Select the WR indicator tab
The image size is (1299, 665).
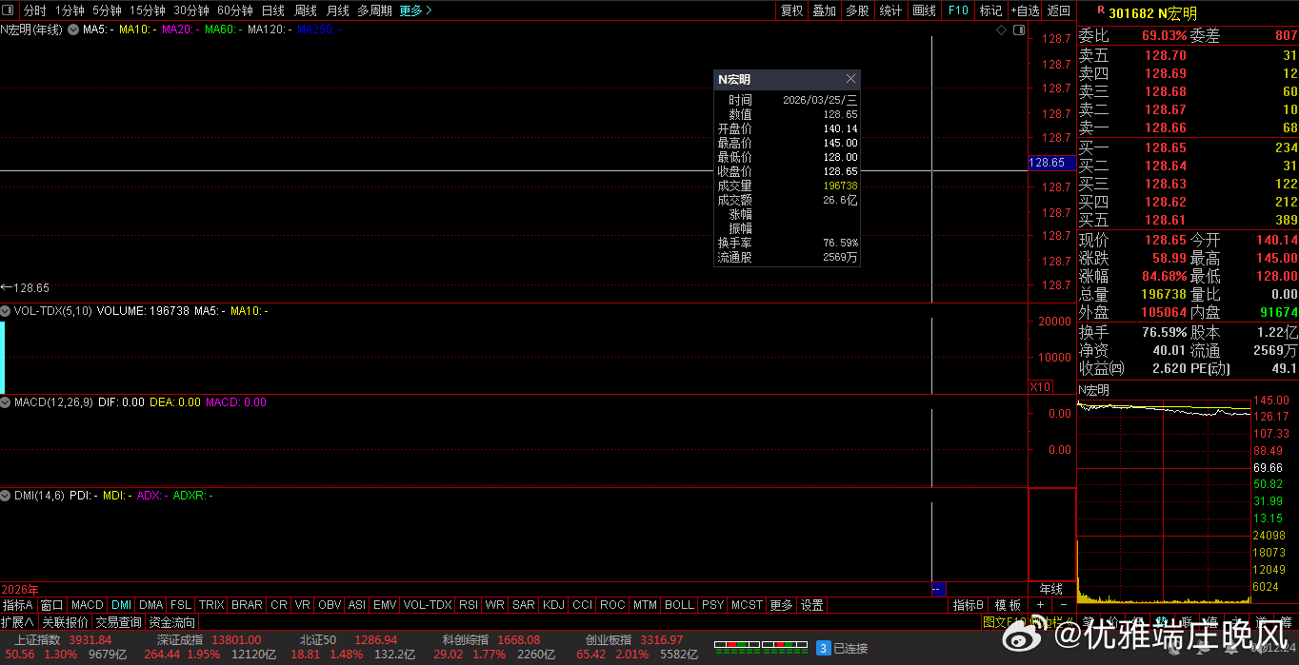[494, 605]
